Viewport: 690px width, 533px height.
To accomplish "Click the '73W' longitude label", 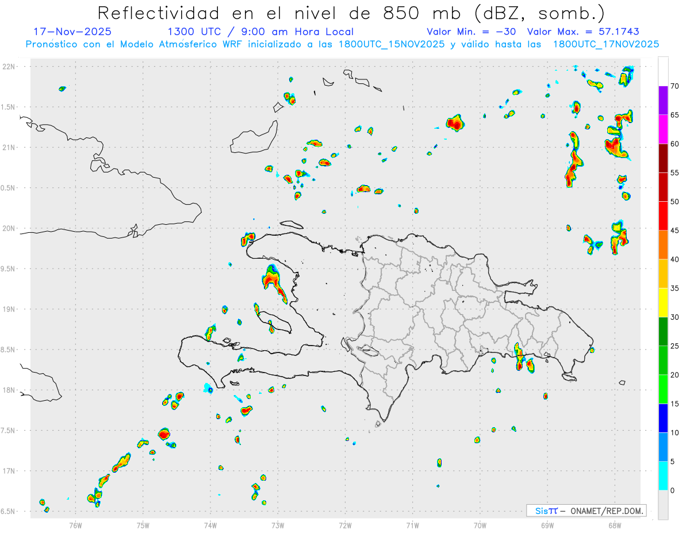I will (278, 525).
